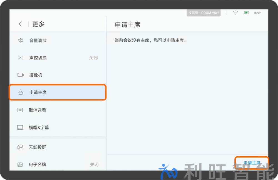Open 横幅&字幕 settings
This screenshot has height=180, width=278.
[58, 127]
